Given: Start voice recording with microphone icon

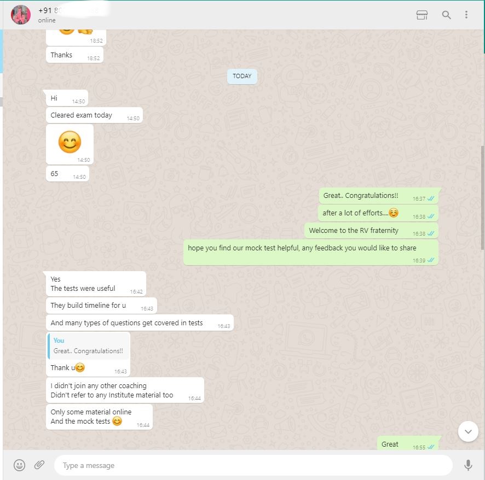Looking at the screenshot, I should coord(468,465).
